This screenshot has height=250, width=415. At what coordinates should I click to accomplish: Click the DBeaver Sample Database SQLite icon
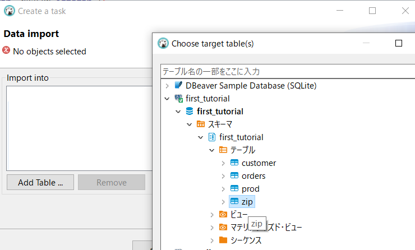click(x=178, y=85)
